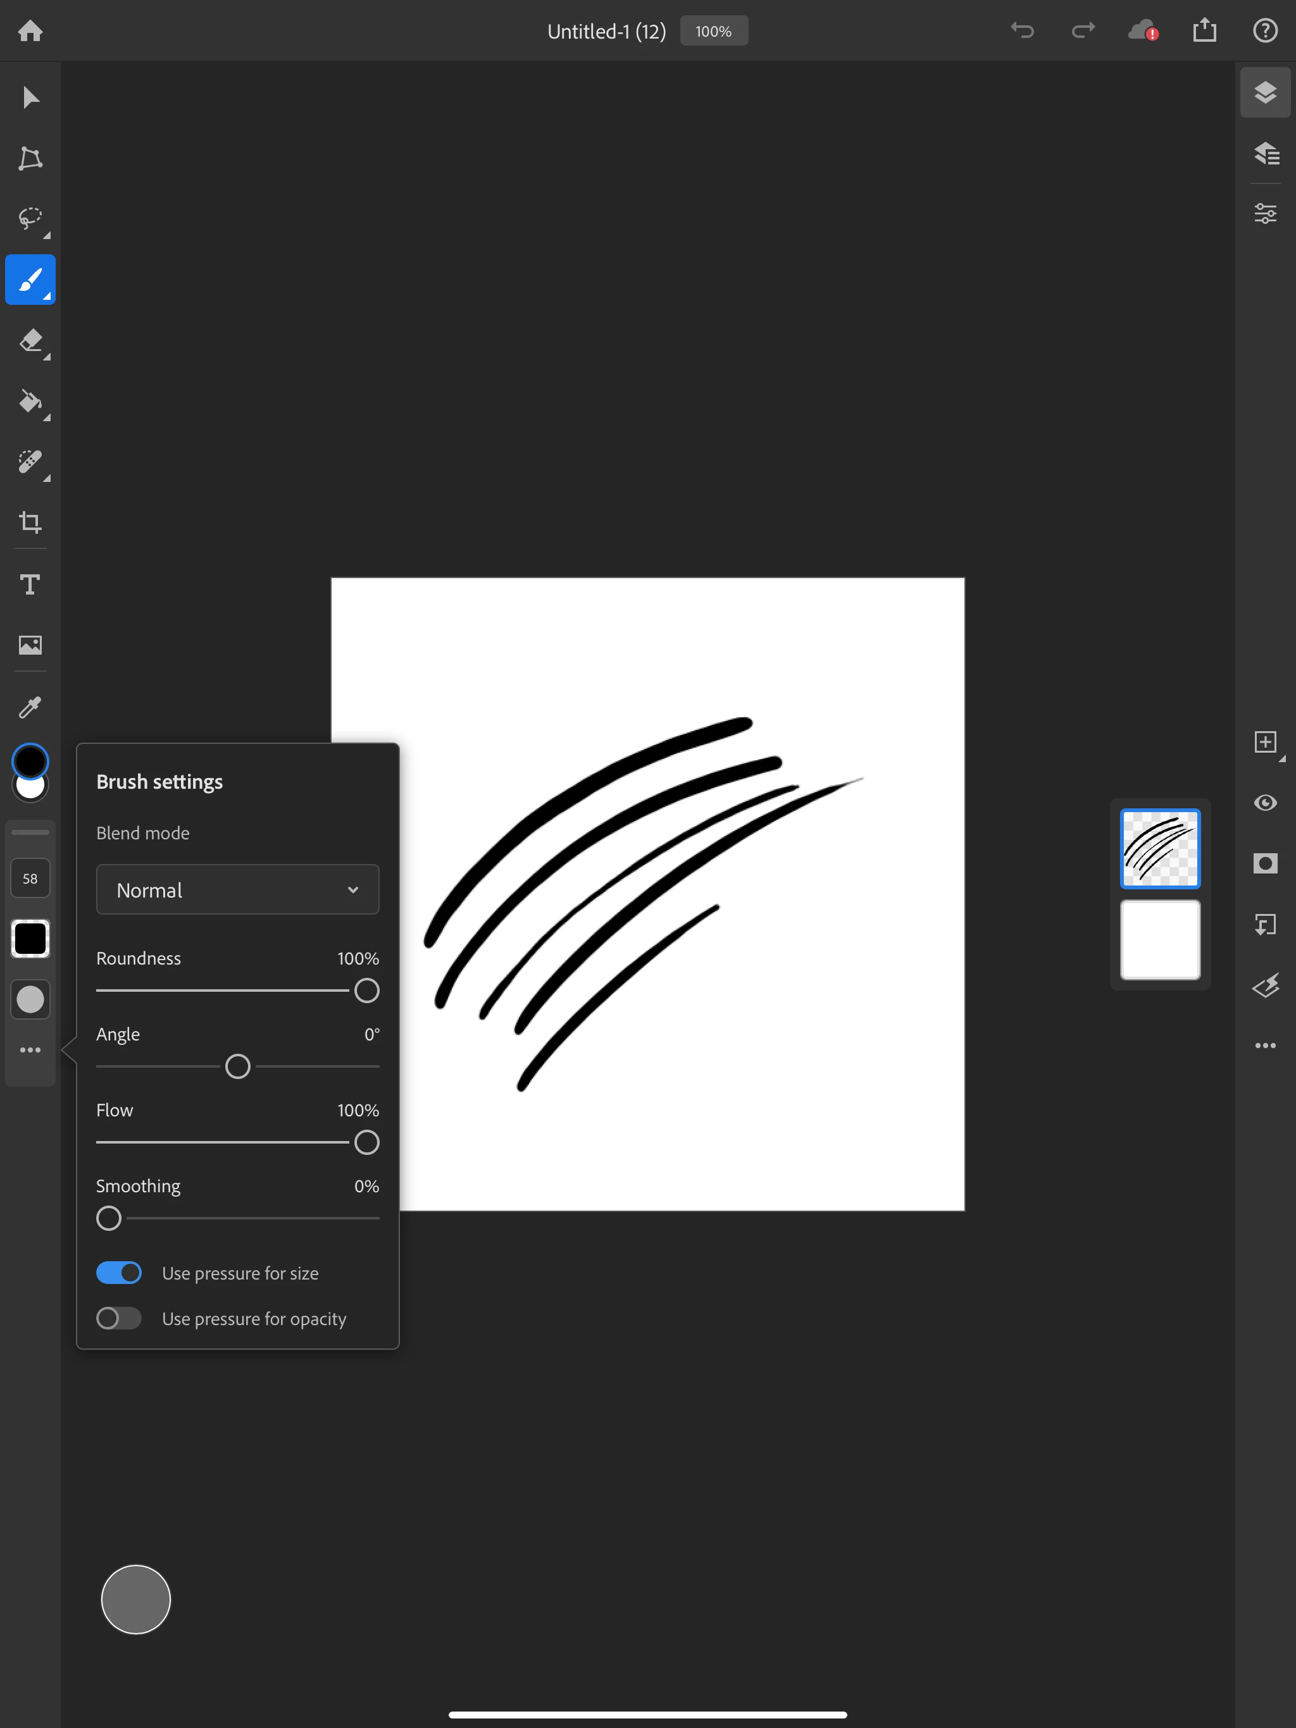The width and height of the screenshot is (1296, 1728).
Task: Select the Crop tool
Action: (30, 522)
